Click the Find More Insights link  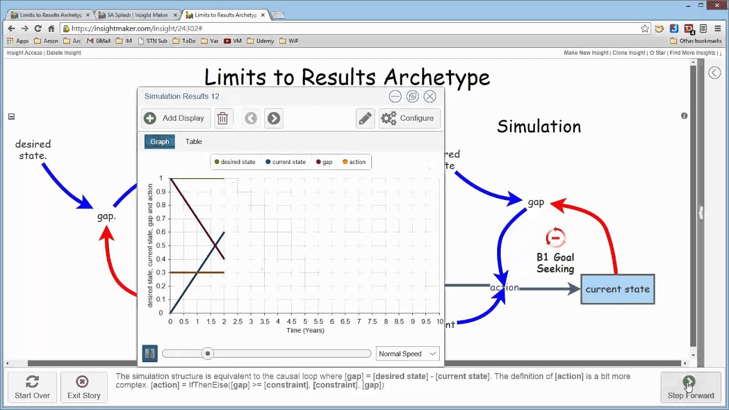[x=693, y=53]
